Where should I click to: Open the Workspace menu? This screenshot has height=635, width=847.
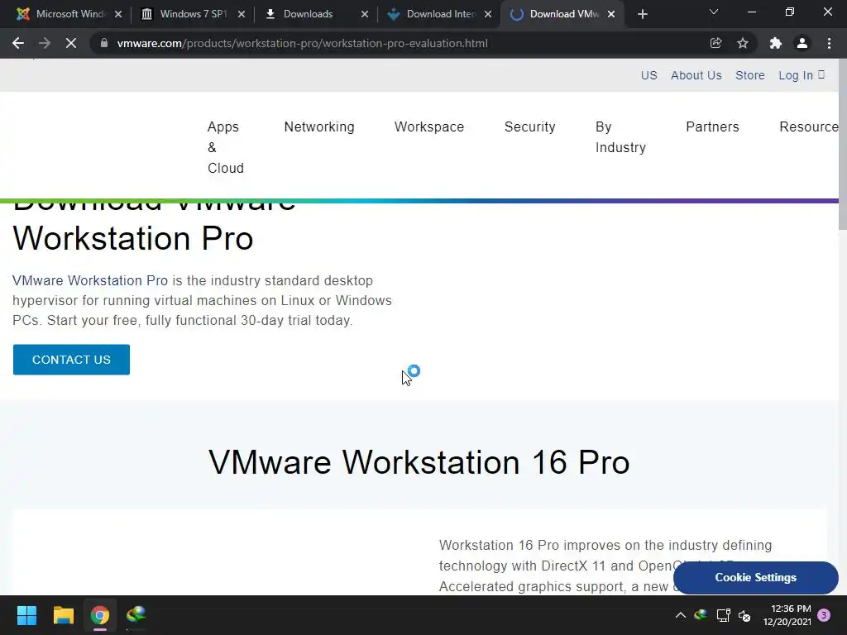tap(429, 127)
